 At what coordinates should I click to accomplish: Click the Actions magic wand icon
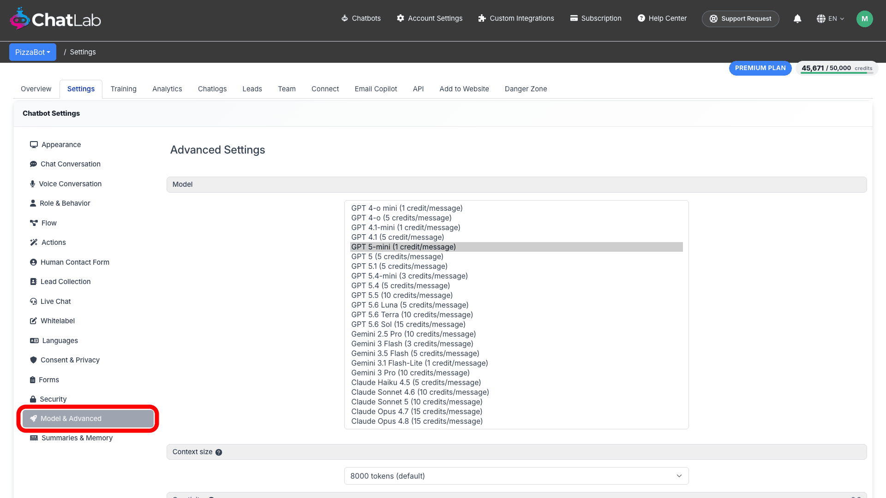pyautogui.click(x=34, y=243)
